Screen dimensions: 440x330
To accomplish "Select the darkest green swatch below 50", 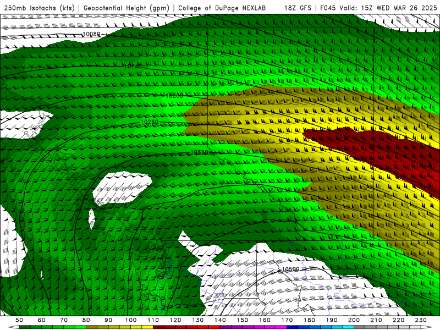I will (25, 327).
